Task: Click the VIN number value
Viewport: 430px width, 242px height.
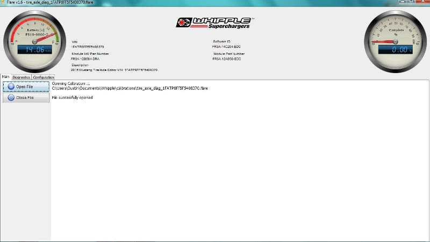Action: click(x=88, y=47)
